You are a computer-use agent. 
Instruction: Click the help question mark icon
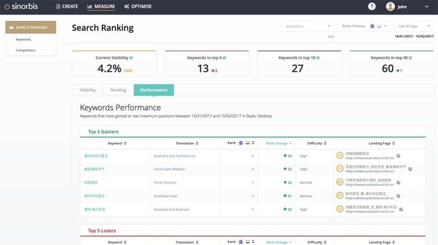pyautogui.click(x=372, y=6)
